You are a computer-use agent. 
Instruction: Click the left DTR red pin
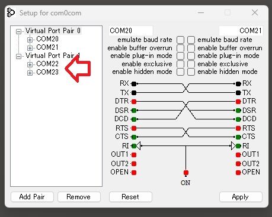(134, 102)
